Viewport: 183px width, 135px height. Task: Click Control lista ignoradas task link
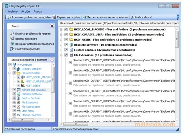(28, 49)
